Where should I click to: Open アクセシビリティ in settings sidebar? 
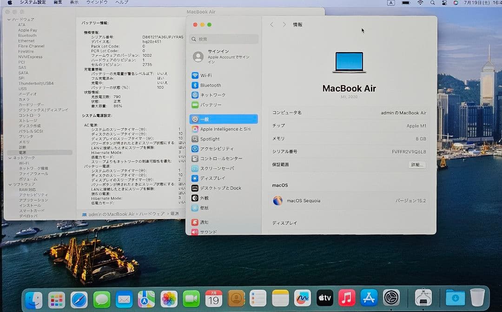tap(224, 149)
